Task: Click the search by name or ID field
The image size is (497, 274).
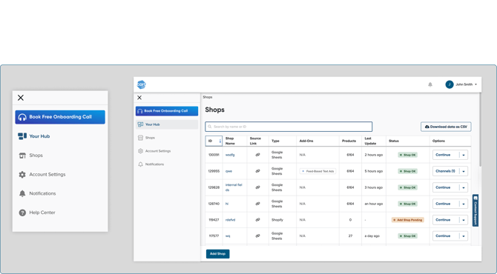Action: (x=289, y=127)
